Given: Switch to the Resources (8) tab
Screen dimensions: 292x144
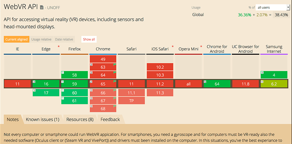Looking at the screenshot, I should (80, 120).
